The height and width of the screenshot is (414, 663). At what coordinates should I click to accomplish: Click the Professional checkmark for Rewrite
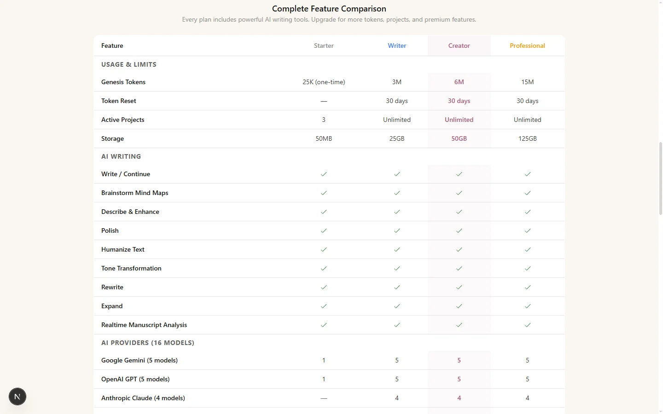point(528,287)
